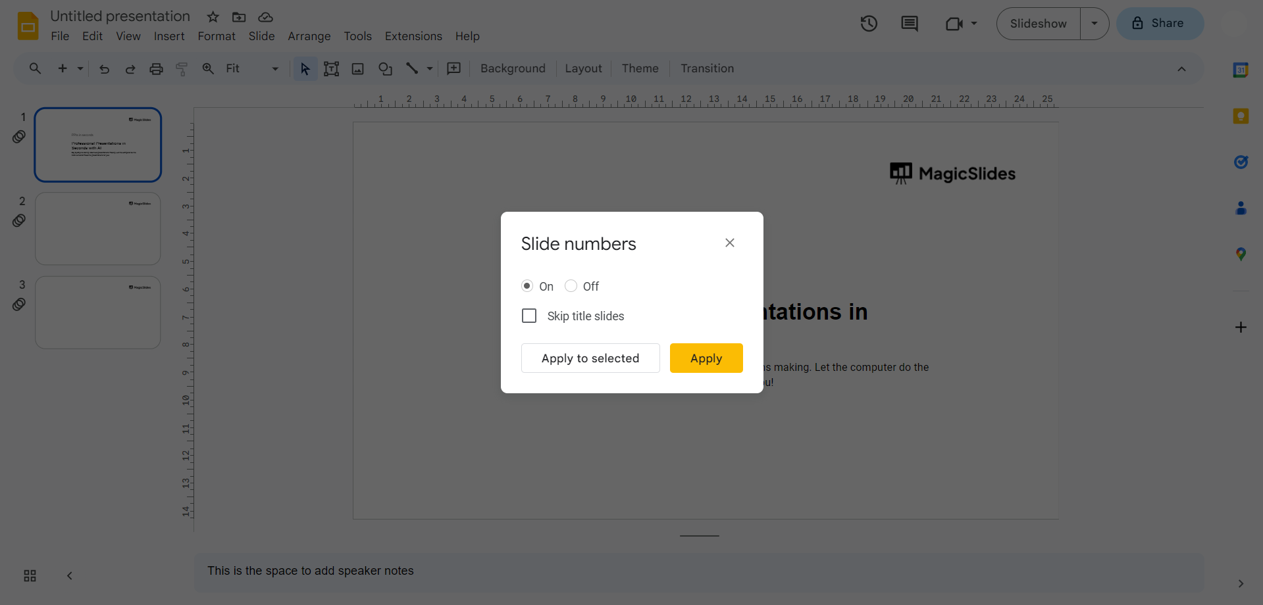Image resolution: width=1263 pixels, height=605 pixels.
Task: Open the Arrange menu
Action: coord(309,36)
